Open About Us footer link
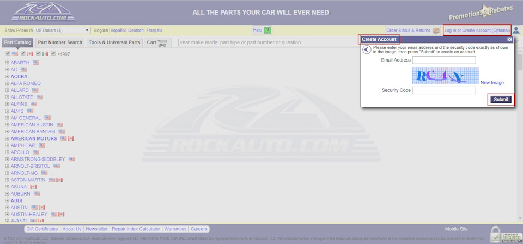 [72, 229]
